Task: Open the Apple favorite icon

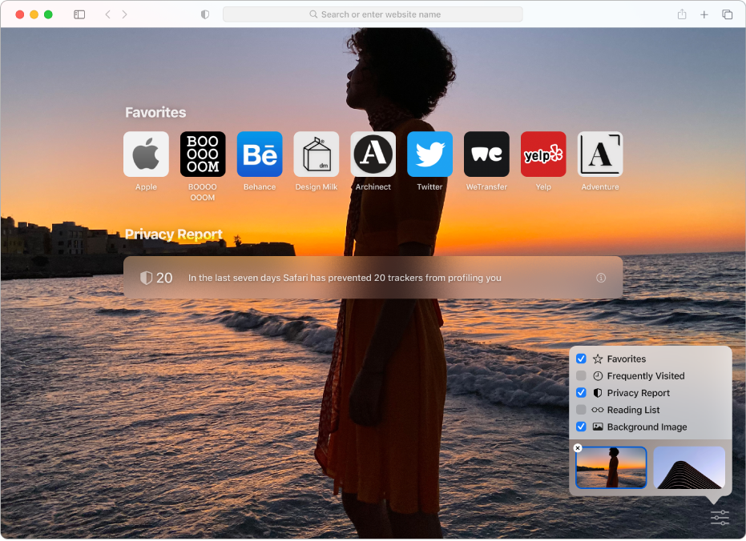Action: coord(146,154)
